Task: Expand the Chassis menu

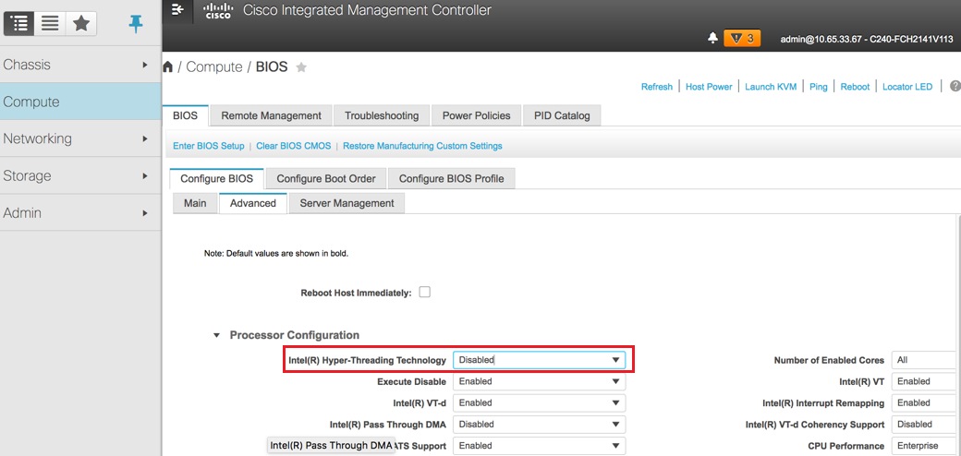Action: (80, 65)
